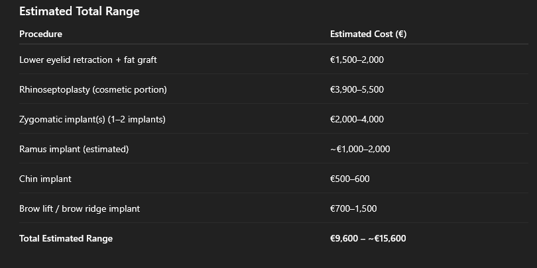This screenshot has height=268, width=537.
Task: Click 'Brow lift / brow ridge implant' text
Action: pyautogui.click(x=80, y=208)
